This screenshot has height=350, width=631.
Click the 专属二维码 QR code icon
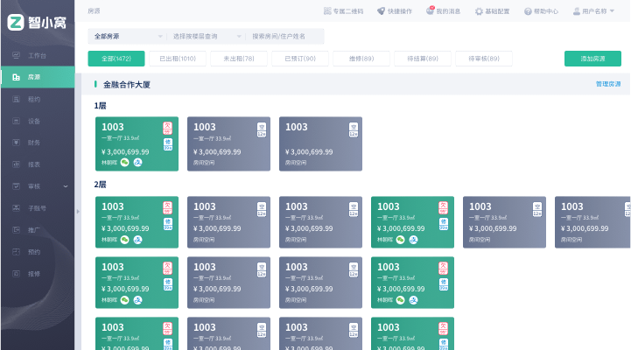tap(327, 10)
